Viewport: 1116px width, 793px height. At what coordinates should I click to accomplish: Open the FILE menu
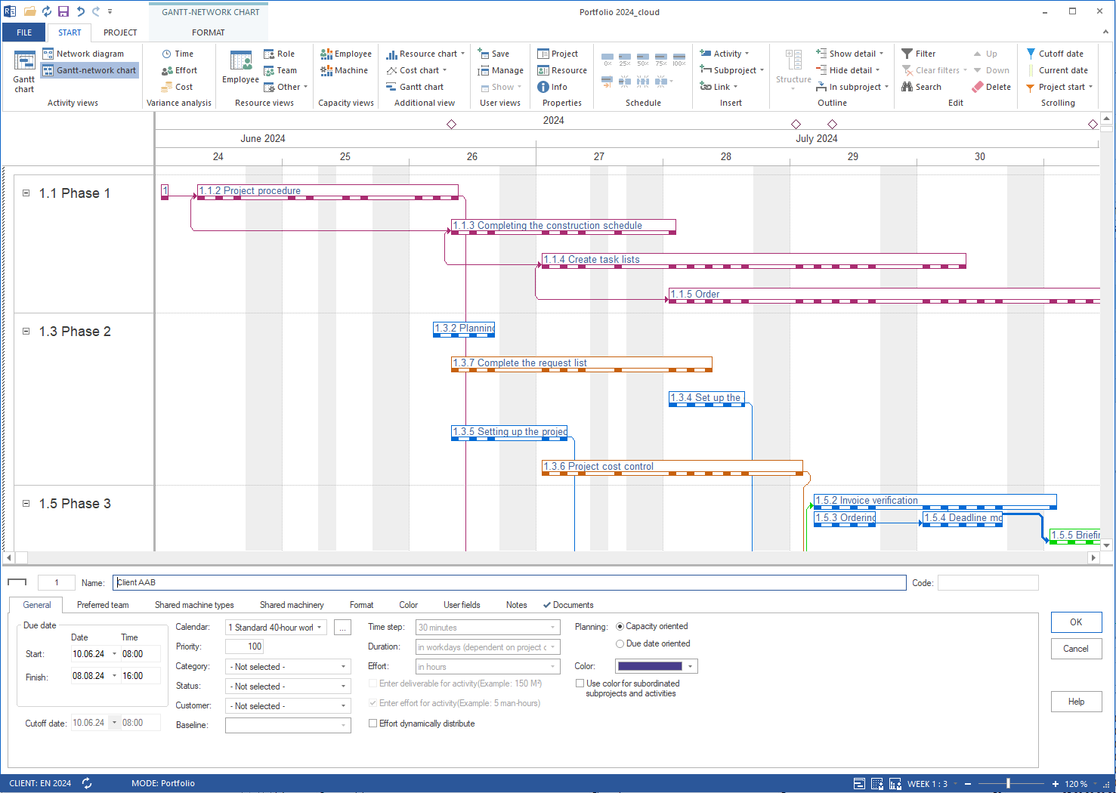point(24,32)
